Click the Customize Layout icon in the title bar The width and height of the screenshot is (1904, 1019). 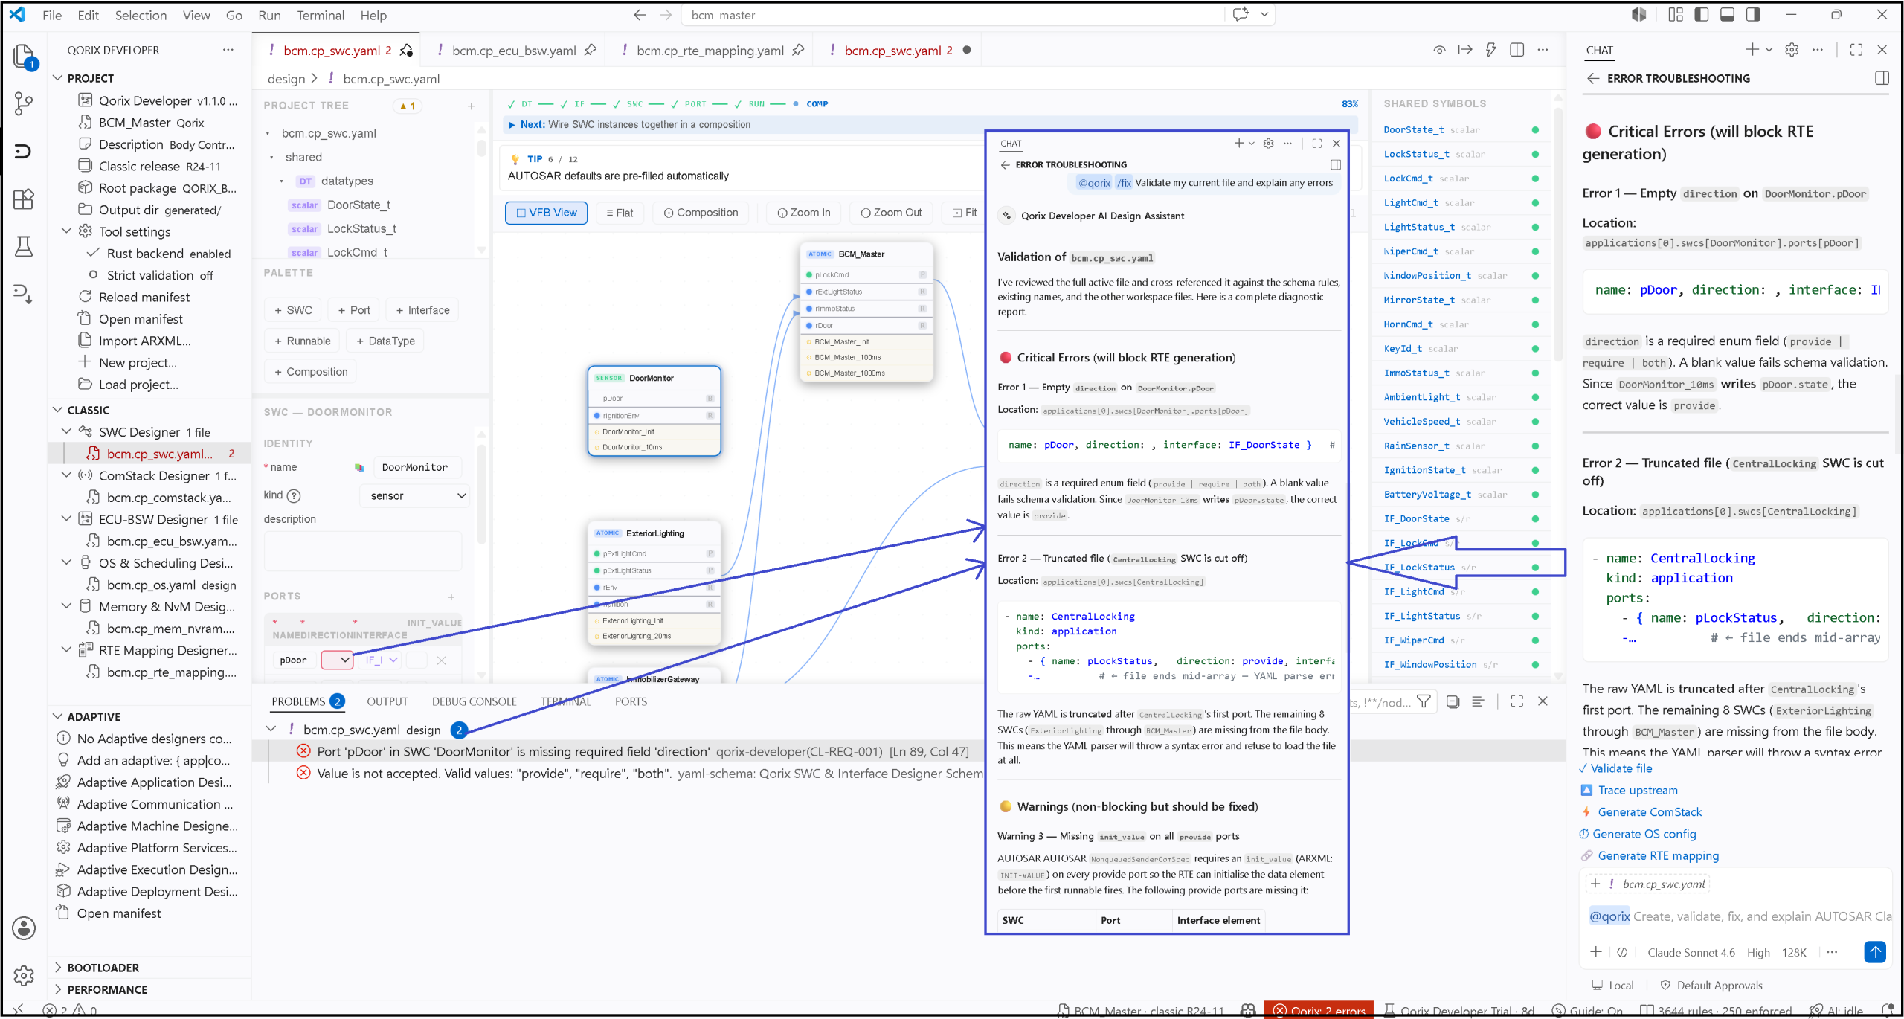(x=1676, y=15)
